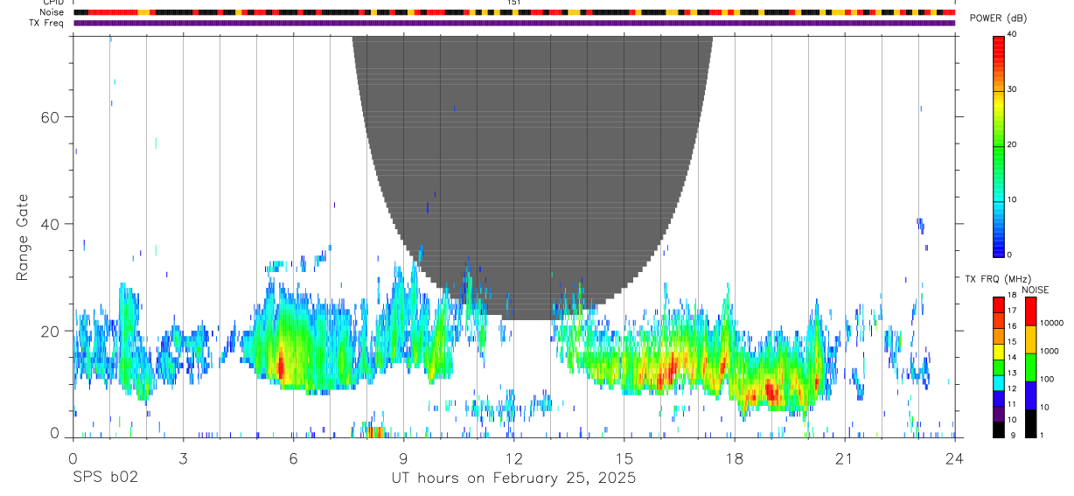Click the 'TX Freq' row label at top
1074x496 pixels.
click(x=47, y=24)
